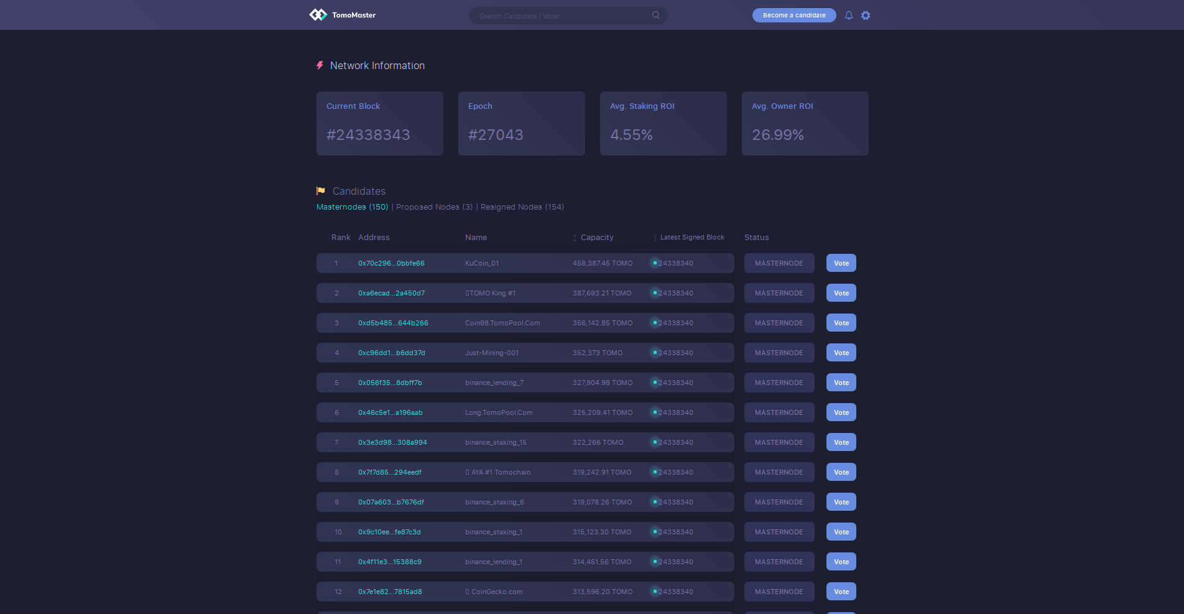Image resolution: width=1184 pixels, height=614 pixels.
Task: Sort the candidates by Rank column
Action: click(341, 237)
